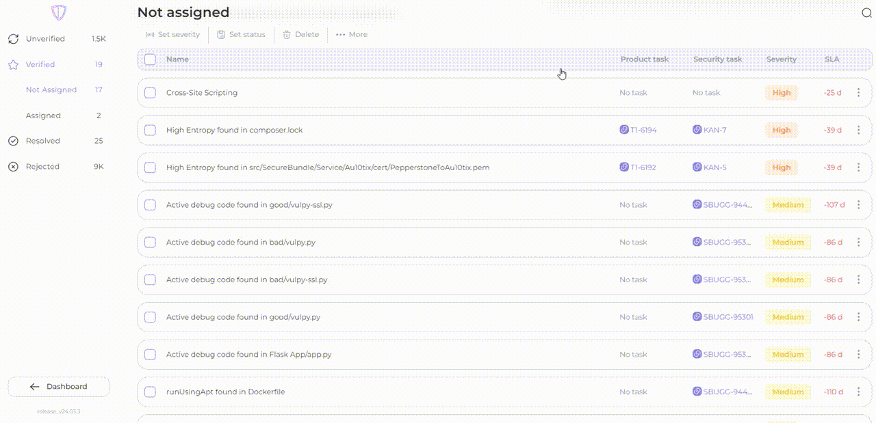Open the Set status dropdown

point(241,35)
